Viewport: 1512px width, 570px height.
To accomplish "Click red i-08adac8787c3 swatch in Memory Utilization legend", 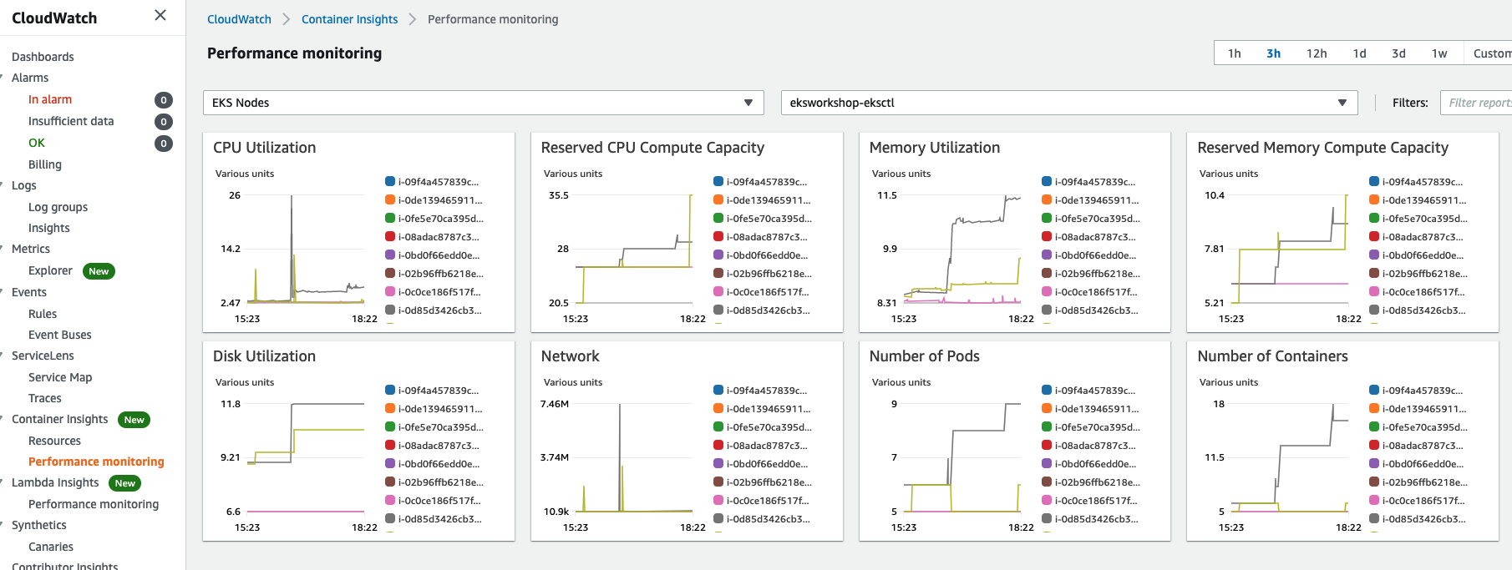I will pos(1047,236).
